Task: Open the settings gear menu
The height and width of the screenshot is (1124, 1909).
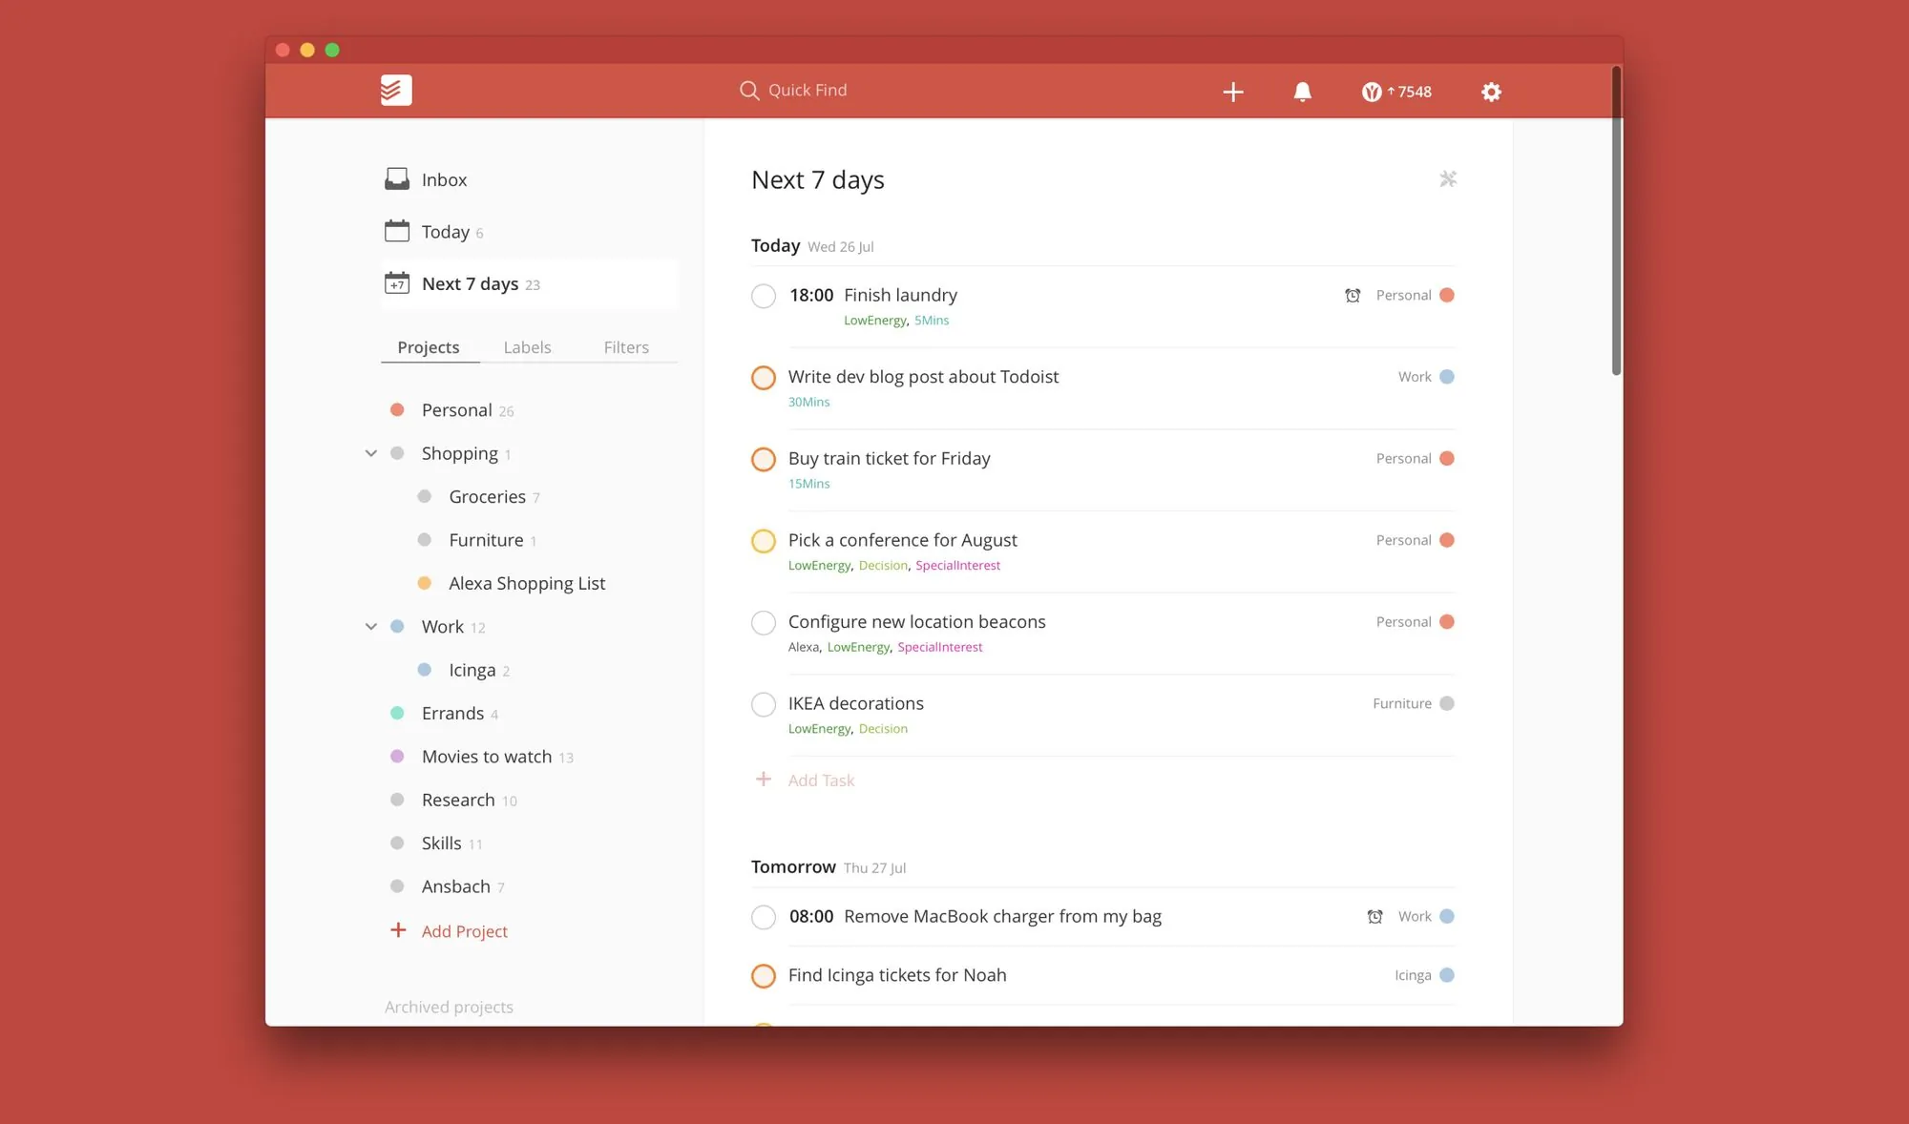Action: (1491, 93)
